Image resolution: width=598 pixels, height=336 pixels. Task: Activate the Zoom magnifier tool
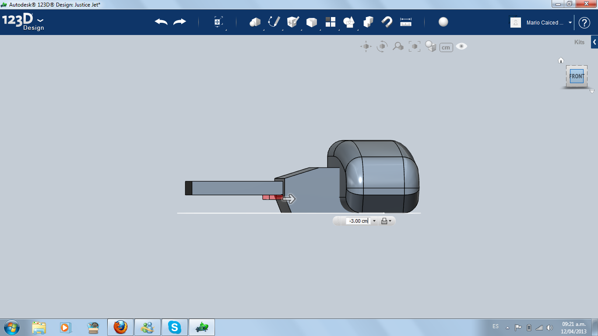(x=398, y=46)
